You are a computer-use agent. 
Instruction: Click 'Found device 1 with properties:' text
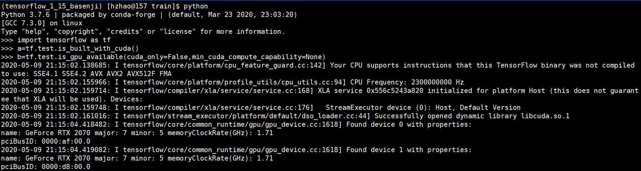pyautogui.click(x=408, y=150)
